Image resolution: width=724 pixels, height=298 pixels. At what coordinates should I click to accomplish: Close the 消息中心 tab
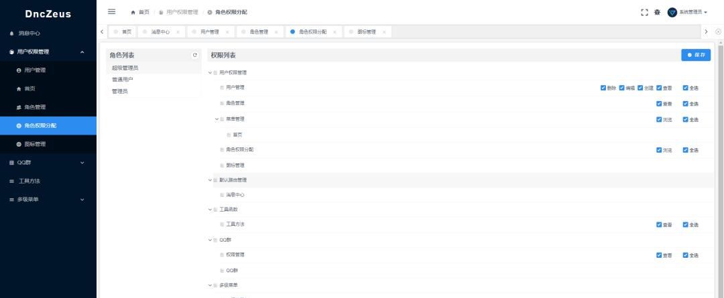click(x=178, y=32)
